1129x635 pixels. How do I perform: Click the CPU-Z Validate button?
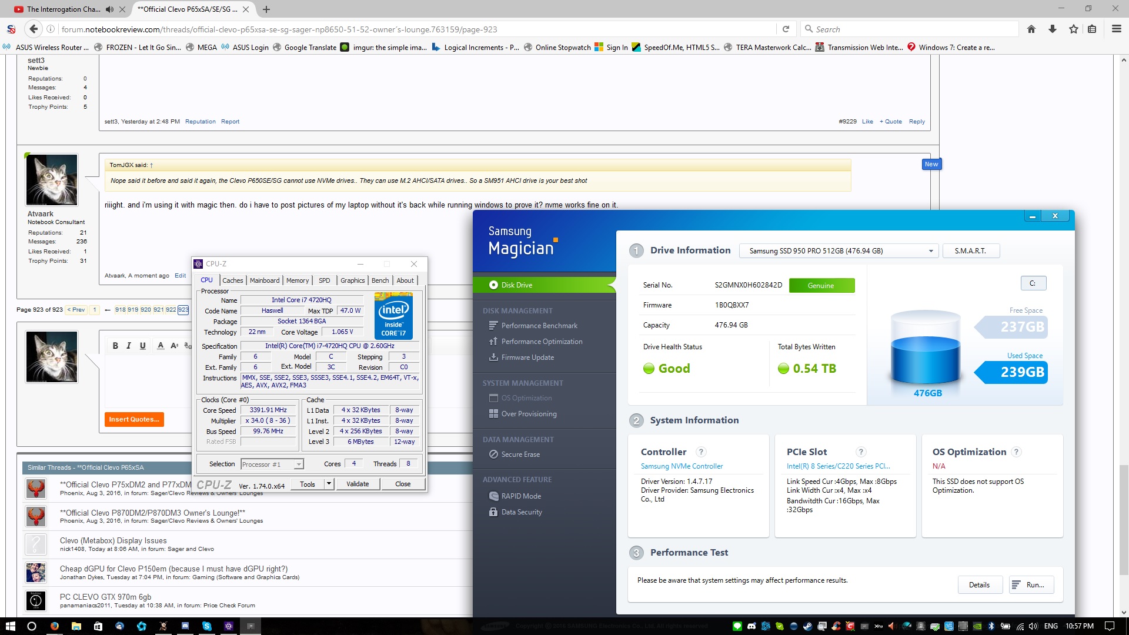358,484
